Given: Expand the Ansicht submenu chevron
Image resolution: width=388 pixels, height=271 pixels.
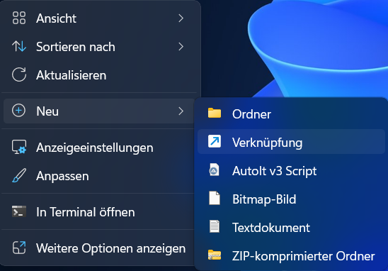Looking at the screenshot, I should point(181,18).
